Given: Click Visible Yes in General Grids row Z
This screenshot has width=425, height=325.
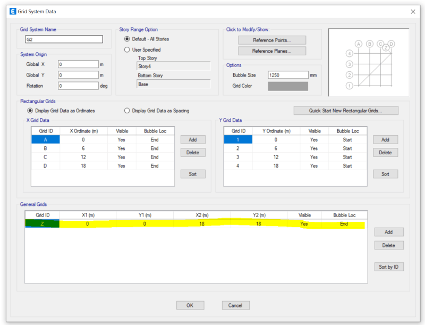Looking at the screenshot, I should [x=304, y=224].
